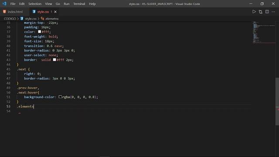Click the minimap code overview
Screen dimensions: 279x157
pyautogui.click(x=264, y=32)
